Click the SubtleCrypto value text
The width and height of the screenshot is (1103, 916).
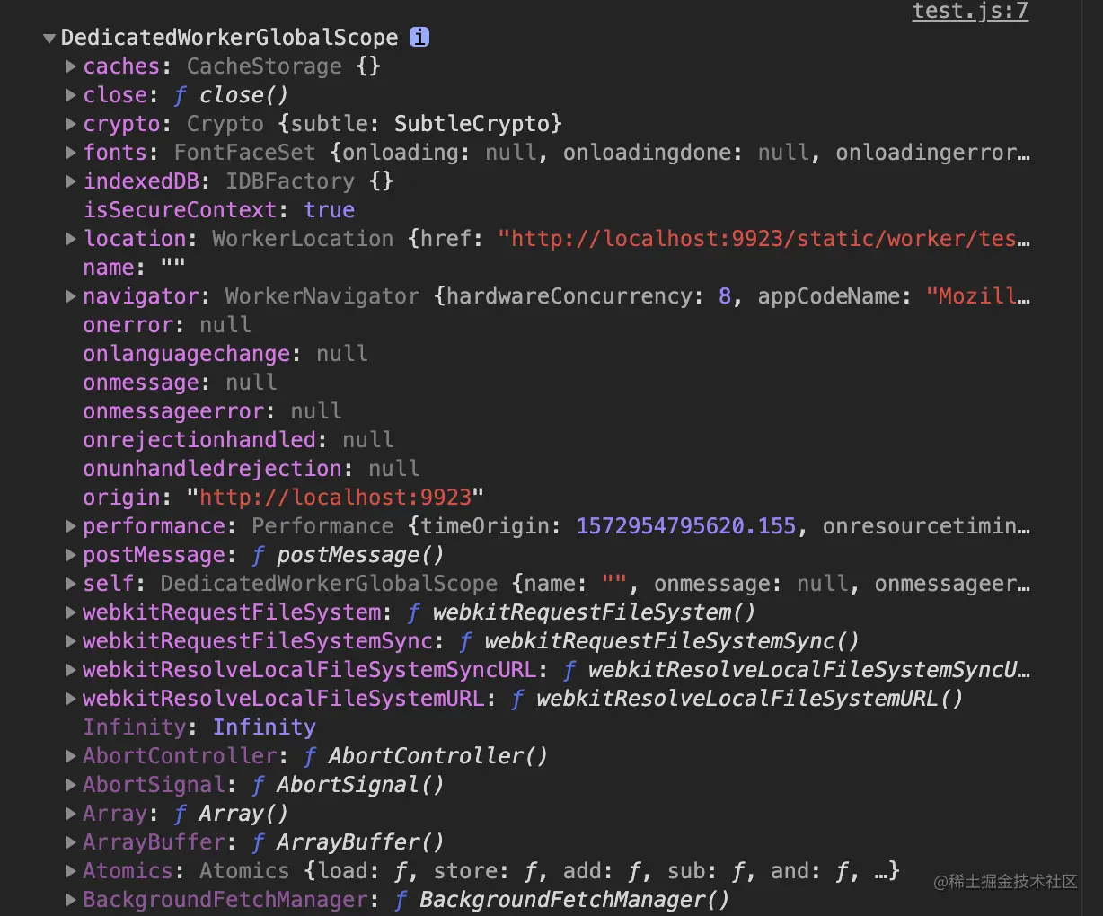(472, 124)
